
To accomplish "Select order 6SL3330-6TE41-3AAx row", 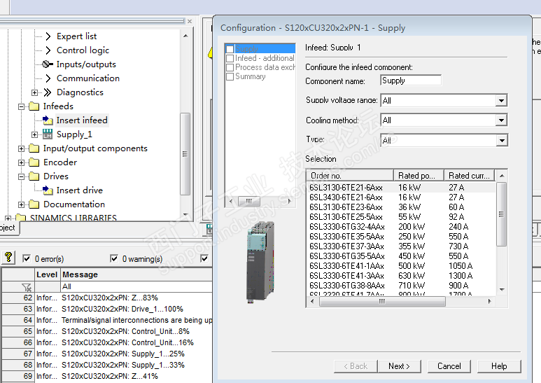I will 401,276.
